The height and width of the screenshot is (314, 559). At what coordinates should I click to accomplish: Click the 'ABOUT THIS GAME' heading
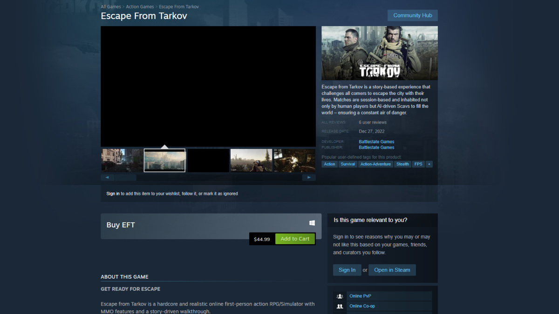pos(124,277)
